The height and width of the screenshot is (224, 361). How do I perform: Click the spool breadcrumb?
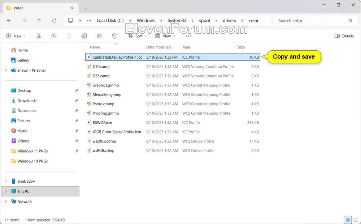click(x=204, y=21)
